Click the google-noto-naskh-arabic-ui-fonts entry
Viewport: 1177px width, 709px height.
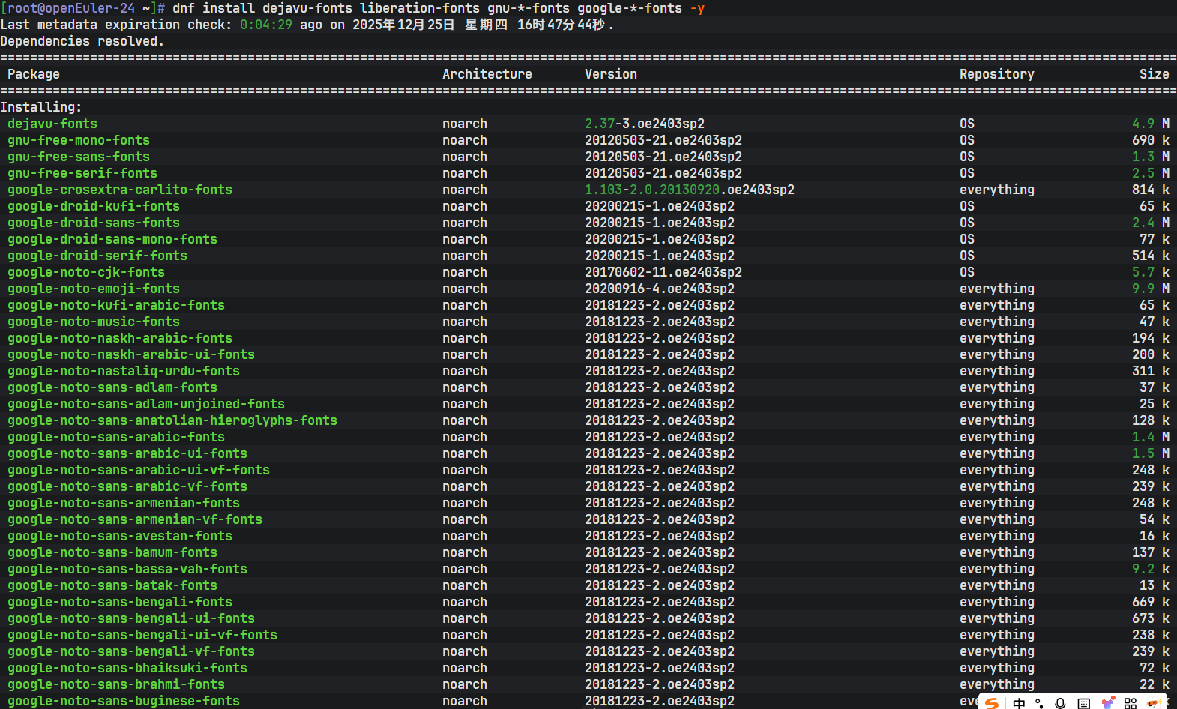click(131, 354)
